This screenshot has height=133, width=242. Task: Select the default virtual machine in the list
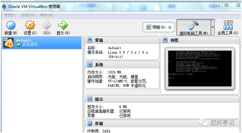point(42,42)
